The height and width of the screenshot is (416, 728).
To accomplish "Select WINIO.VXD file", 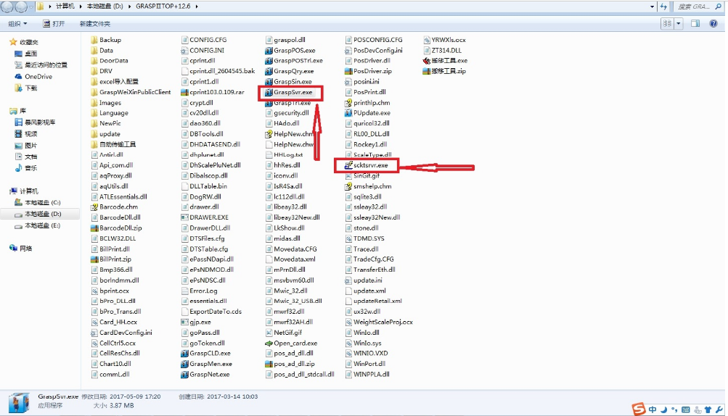I will (367, 354).
